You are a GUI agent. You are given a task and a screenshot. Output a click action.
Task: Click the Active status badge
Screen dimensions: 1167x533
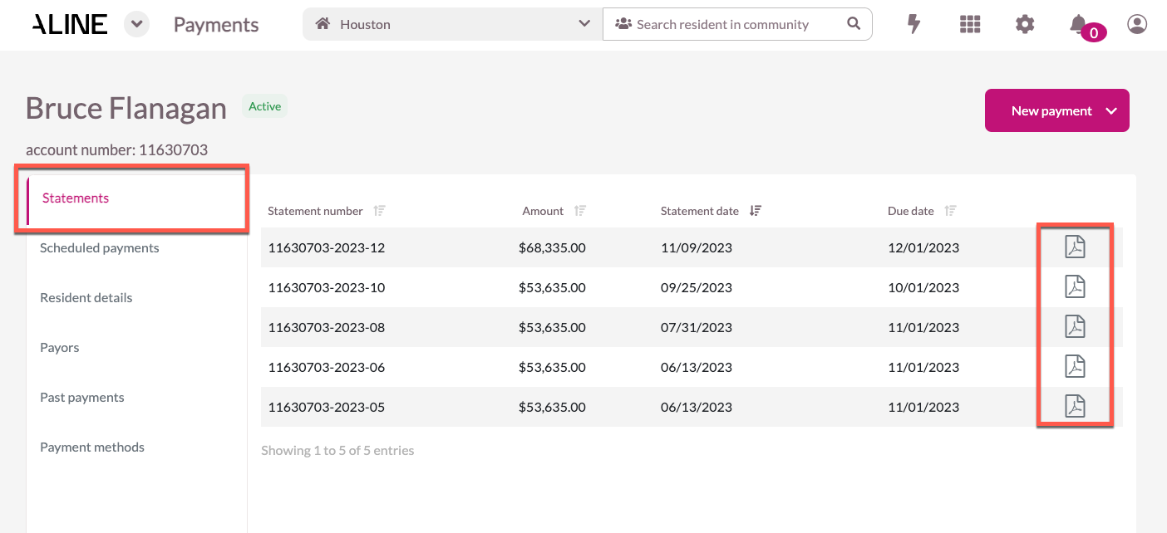point(264,106)
